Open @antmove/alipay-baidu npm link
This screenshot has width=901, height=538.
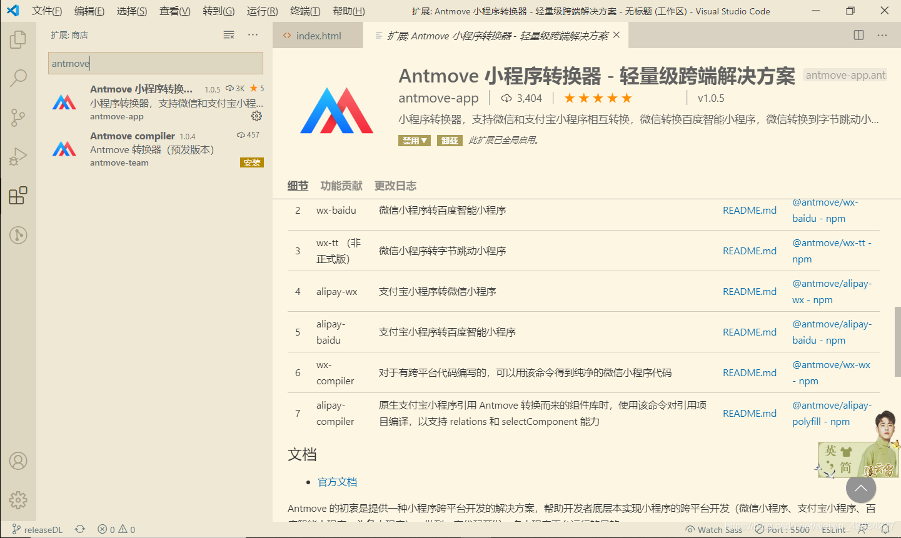tap(832, 332)
